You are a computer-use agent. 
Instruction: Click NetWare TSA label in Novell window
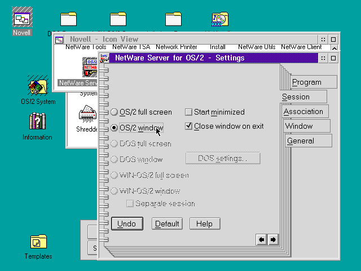(131, 47)
